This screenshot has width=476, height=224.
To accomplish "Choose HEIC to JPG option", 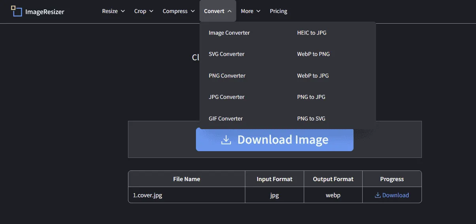I will (x=312, y=33).
